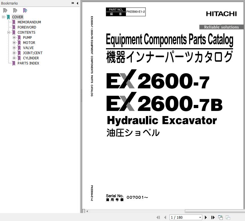Click the horizontal scrollbar thumb
The height and width of the screenshot is (221, 245).
[x=215, y=211]
